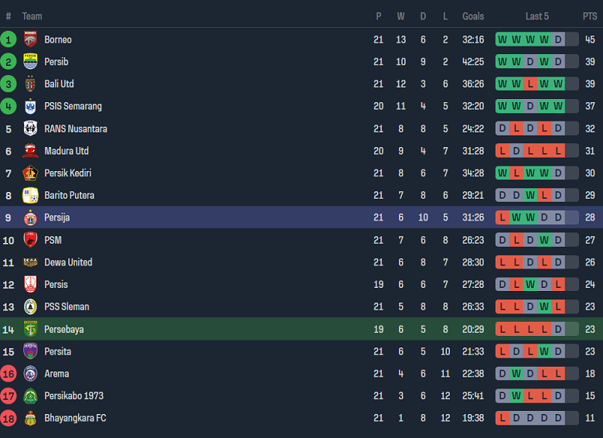Click the Borneo club crest icon
This screenshot has height=438, width=603.
[30, 39]
